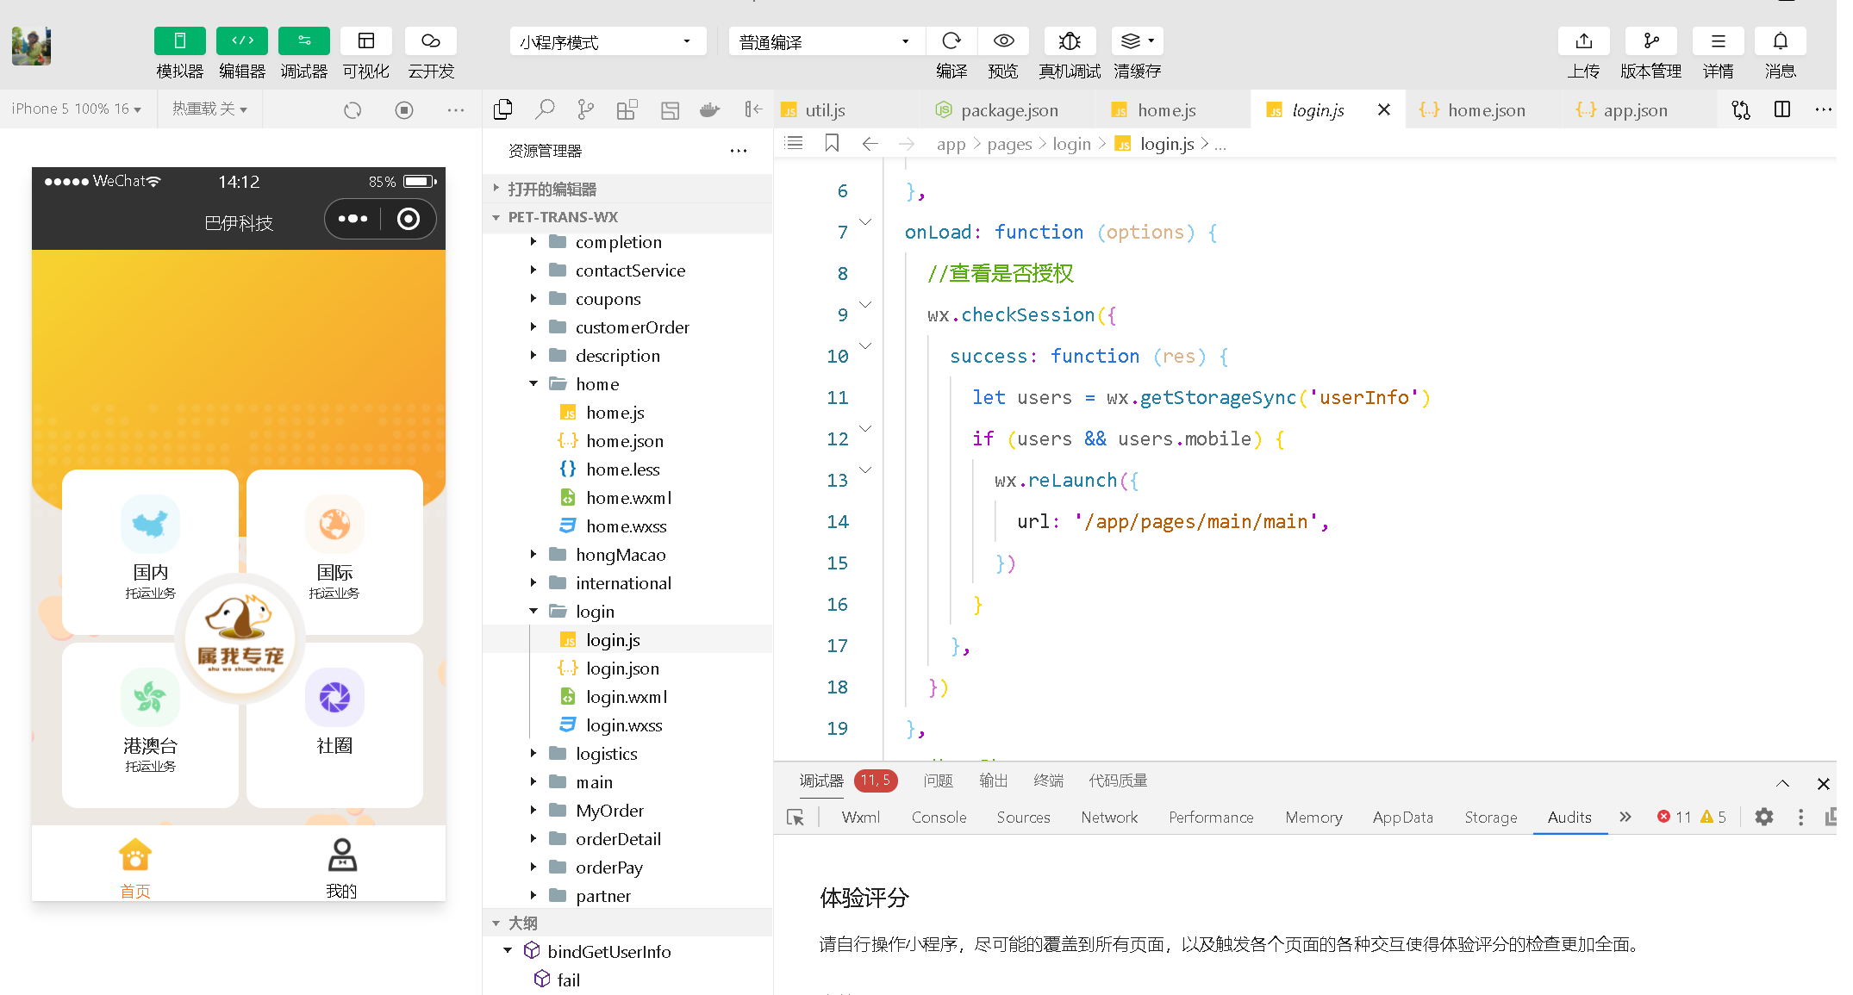Collapse the PET-TRANS-WX project section
The image size is (1853, 995).
pos(627,217)
